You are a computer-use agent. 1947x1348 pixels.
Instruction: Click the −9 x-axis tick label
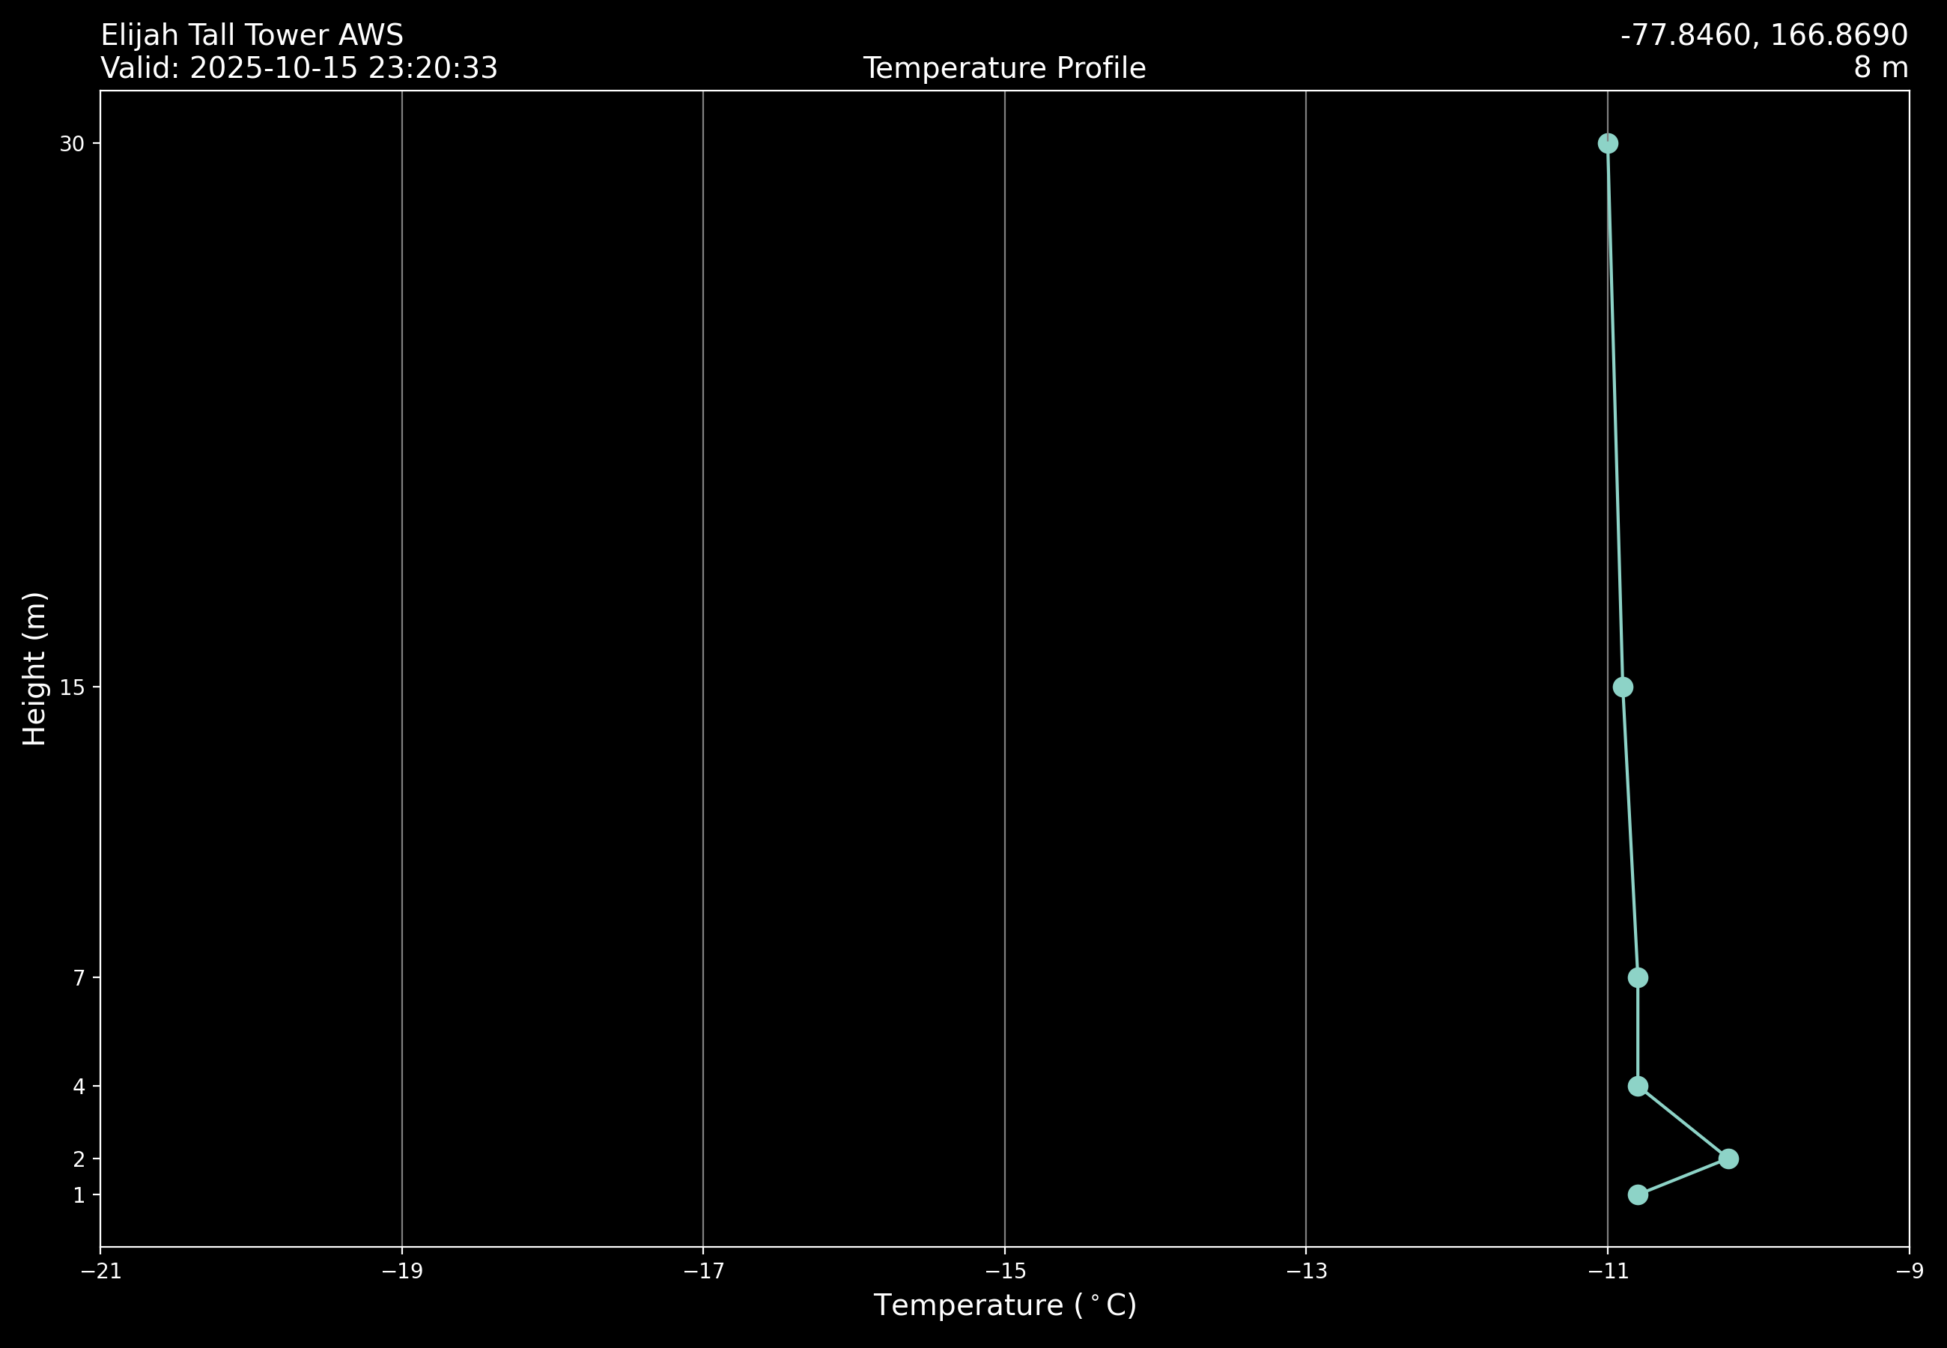tap(1909, 1272)
